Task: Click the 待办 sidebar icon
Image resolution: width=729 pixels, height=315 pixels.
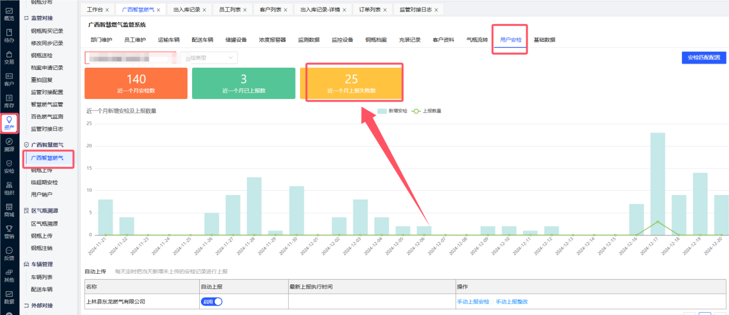Action: click(9, 35)
